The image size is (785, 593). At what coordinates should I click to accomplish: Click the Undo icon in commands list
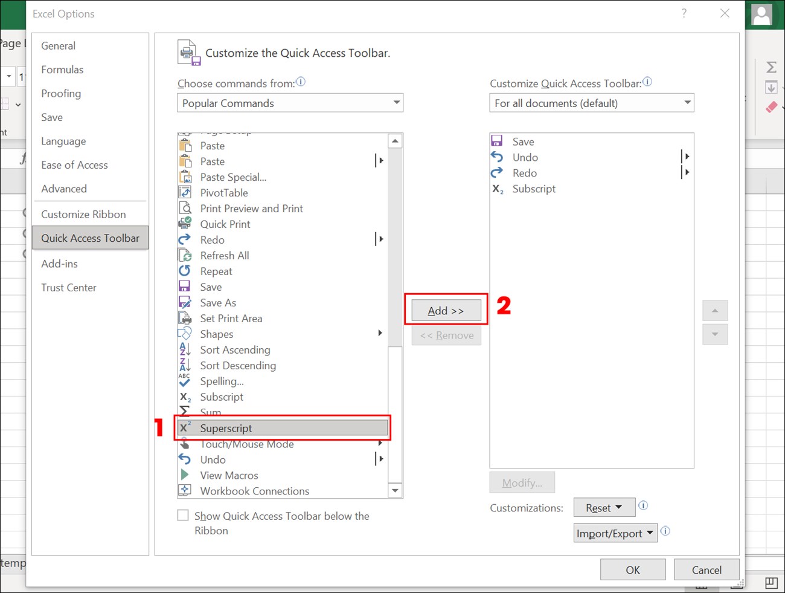tap(185, 460)
